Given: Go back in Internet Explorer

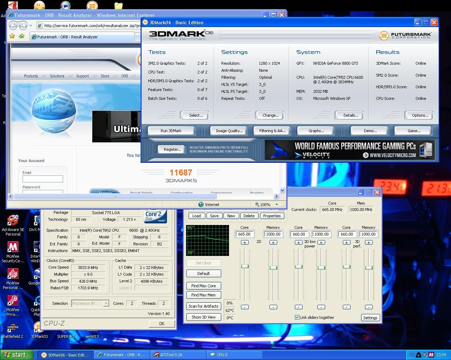Looking at the screenshot, I should [x=13, y=25].
